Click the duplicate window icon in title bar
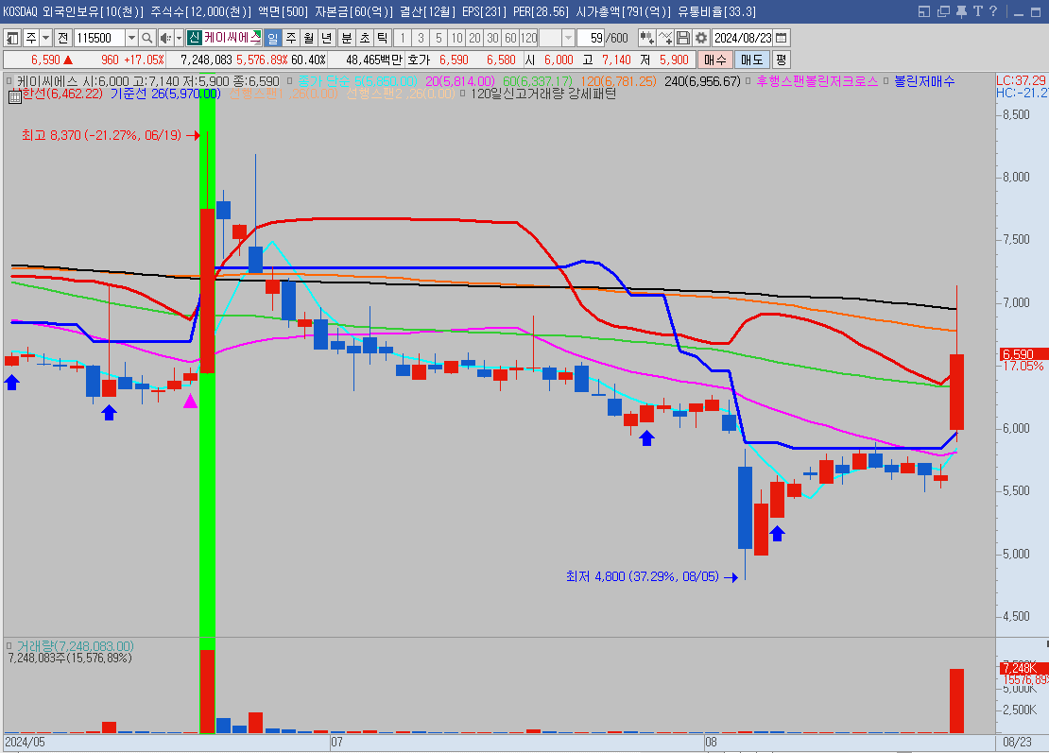 (943, 11)
